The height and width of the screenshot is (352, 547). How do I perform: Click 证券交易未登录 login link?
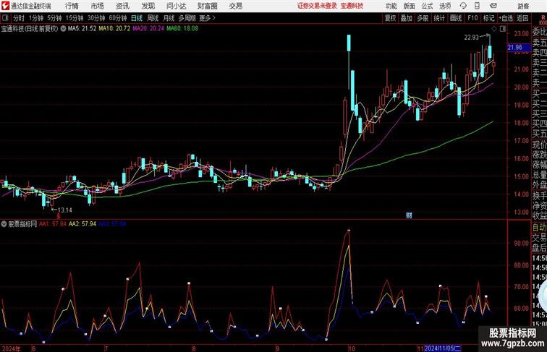coord(317,6)
